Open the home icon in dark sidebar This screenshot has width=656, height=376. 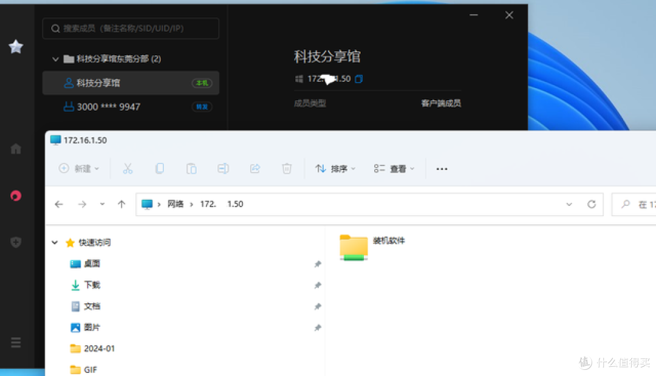[16, 149]
